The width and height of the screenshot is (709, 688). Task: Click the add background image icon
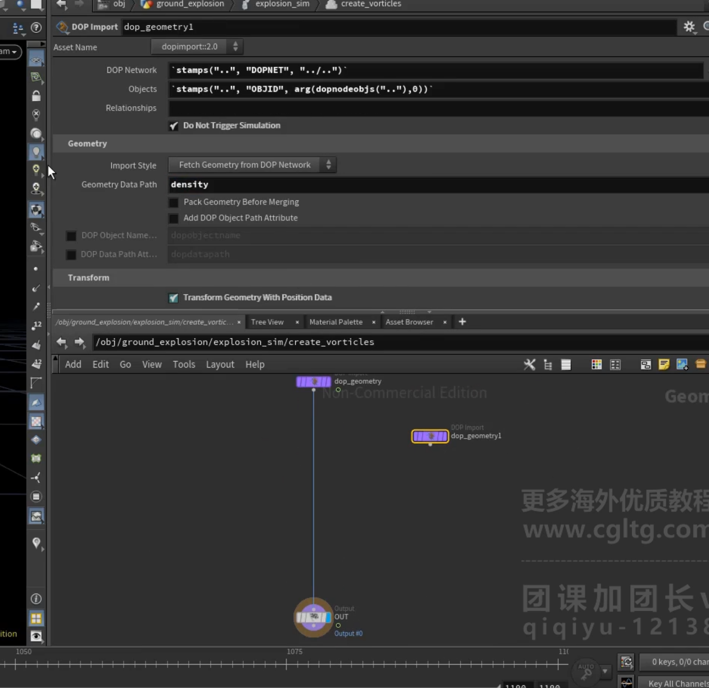[x=682, y=364]
